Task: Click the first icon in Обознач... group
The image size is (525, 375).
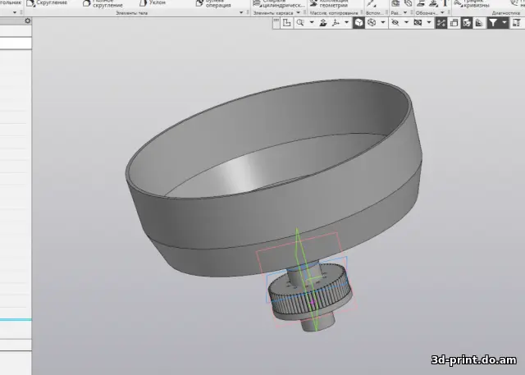Action: pos(421,3)
